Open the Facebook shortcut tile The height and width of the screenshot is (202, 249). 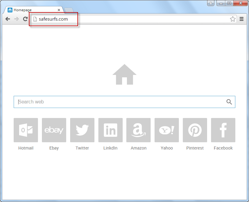pos(223,130)
